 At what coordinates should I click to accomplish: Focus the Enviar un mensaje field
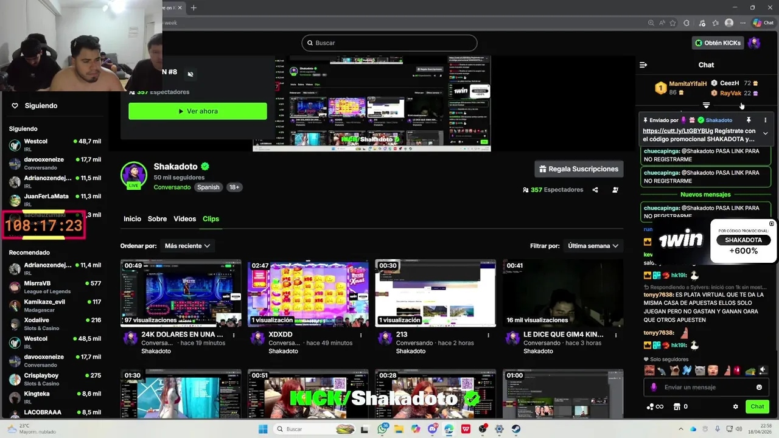706,388
